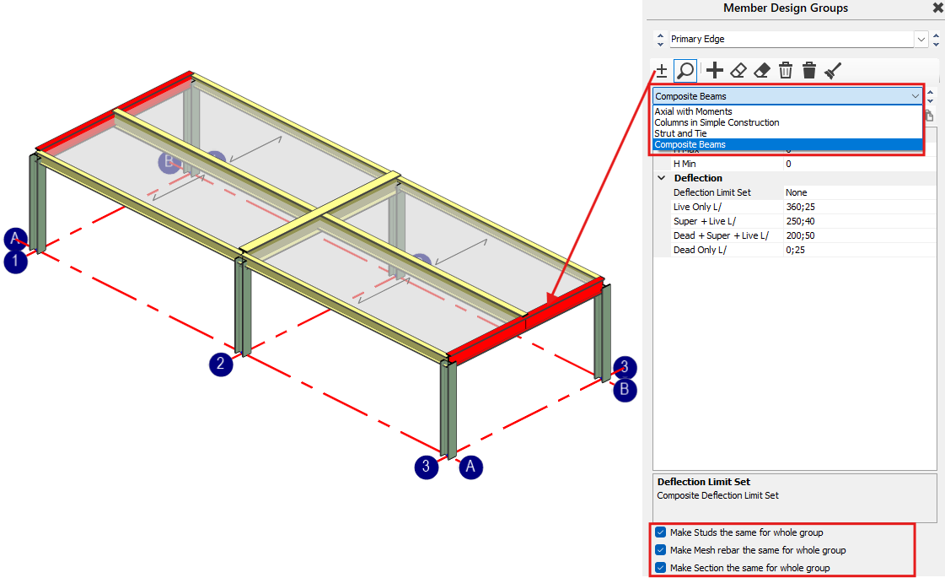Click Dead Only L/ value 0;25

click(x=859, y=250)
